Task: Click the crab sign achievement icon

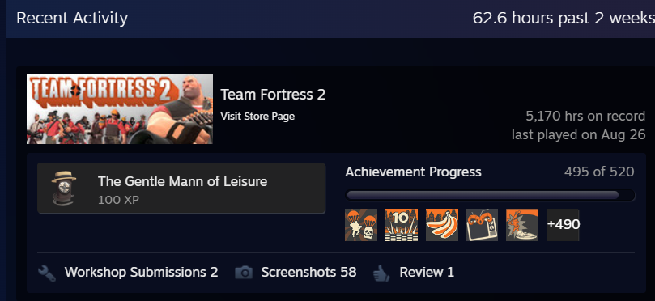Action: (482, 225)
